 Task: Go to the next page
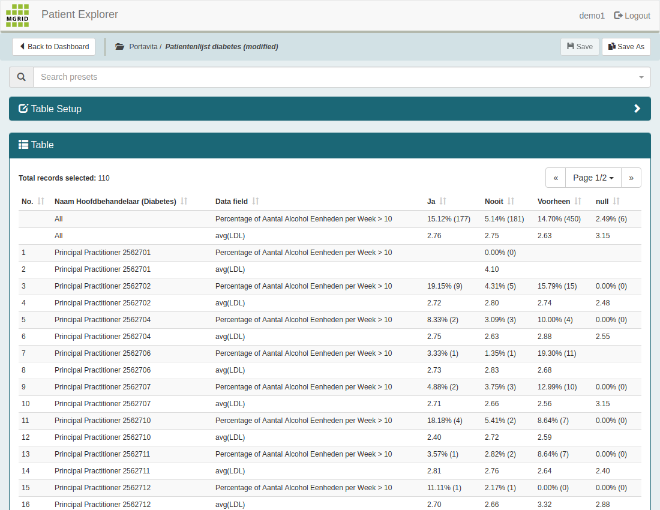point(631,178)
